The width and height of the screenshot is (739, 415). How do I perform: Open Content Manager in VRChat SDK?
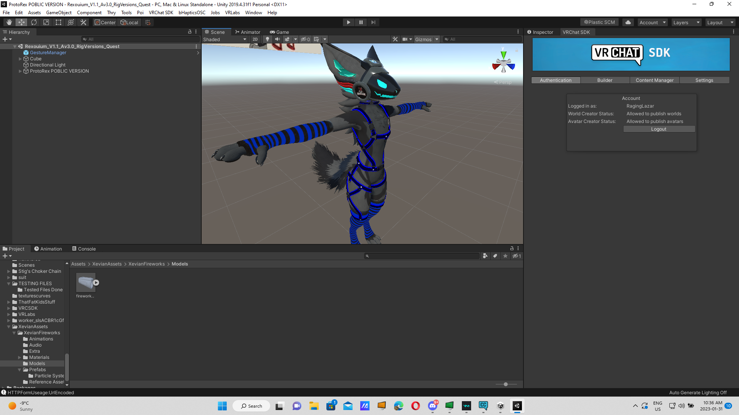pyautogui.click(x=654, y=80)
